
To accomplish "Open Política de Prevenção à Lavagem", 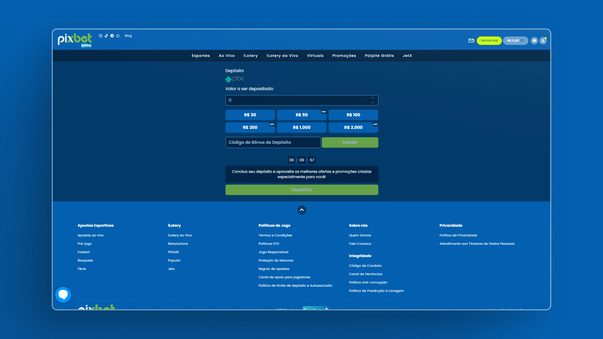I will (x=376, y=291).
